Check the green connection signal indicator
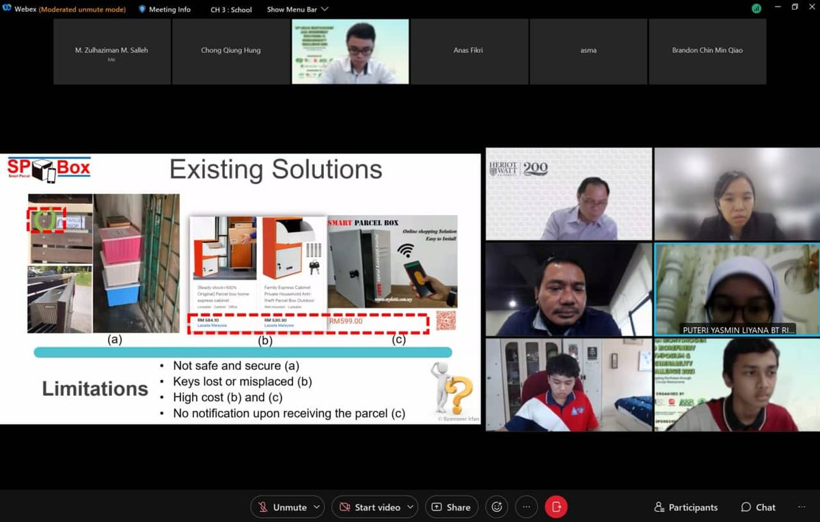 (x=756, y=9)
